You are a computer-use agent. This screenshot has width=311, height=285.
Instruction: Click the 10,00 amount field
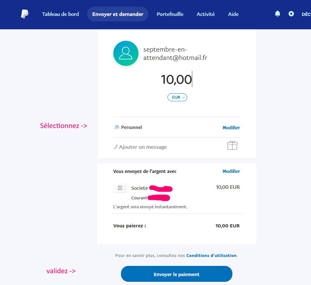(x=176, y=80)
